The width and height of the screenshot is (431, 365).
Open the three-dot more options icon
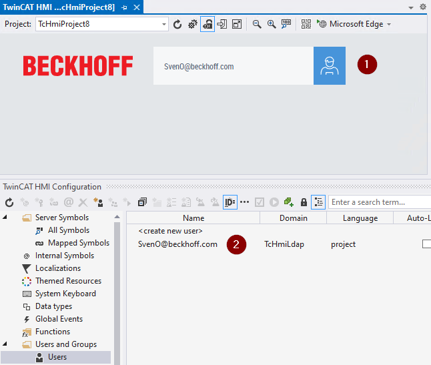point(244,202)
